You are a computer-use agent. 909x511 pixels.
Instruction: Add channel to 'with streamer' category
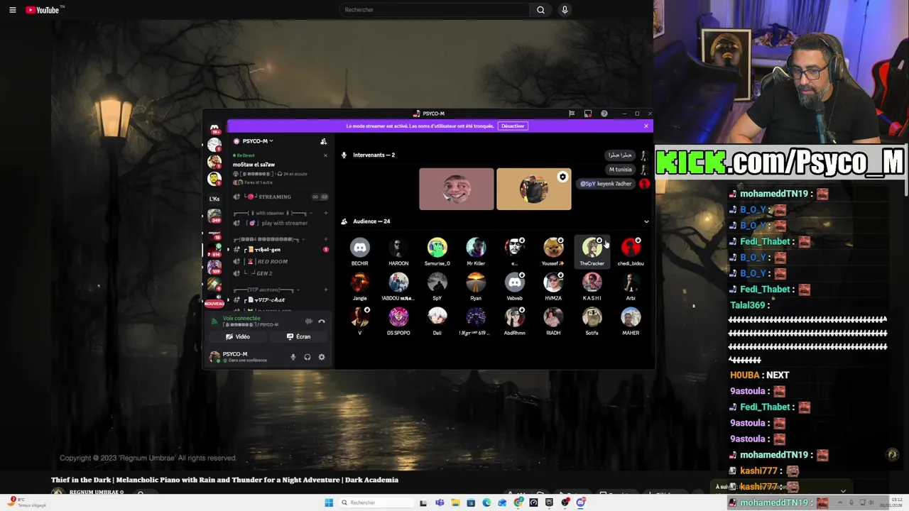[x=325, y=213]
